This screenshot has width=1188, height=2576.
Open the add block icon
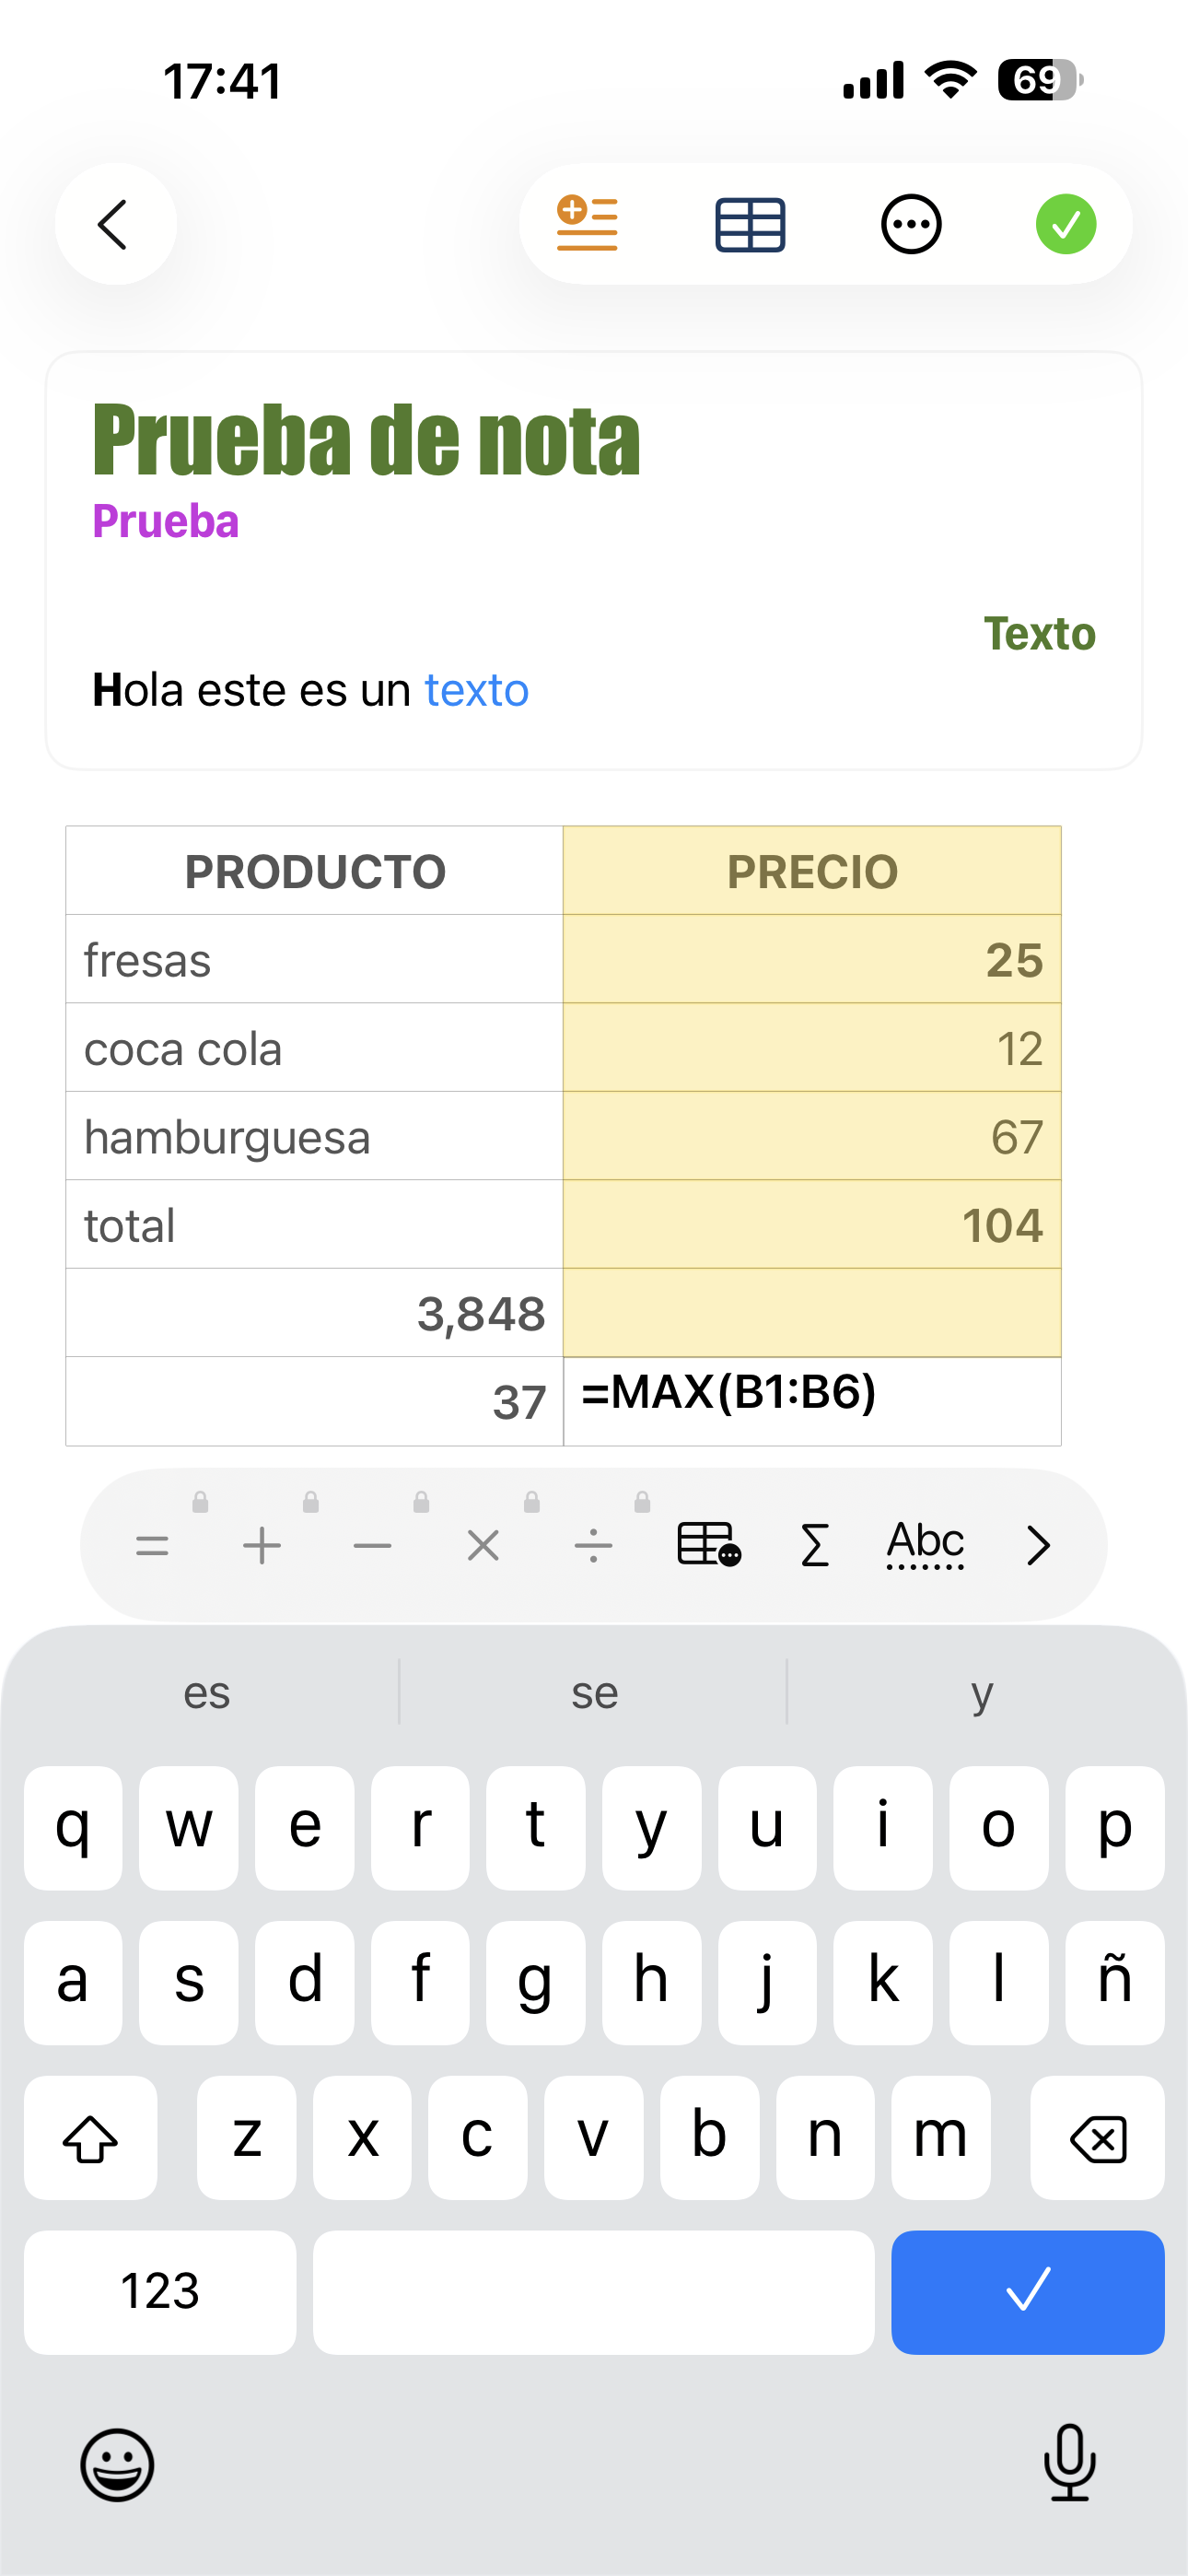pyautogui.click(x=587, y=224)
